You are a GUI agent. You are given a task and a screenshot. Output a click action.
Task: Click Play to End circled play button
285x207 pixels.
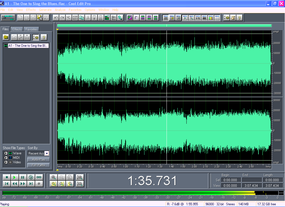point(31,177)
